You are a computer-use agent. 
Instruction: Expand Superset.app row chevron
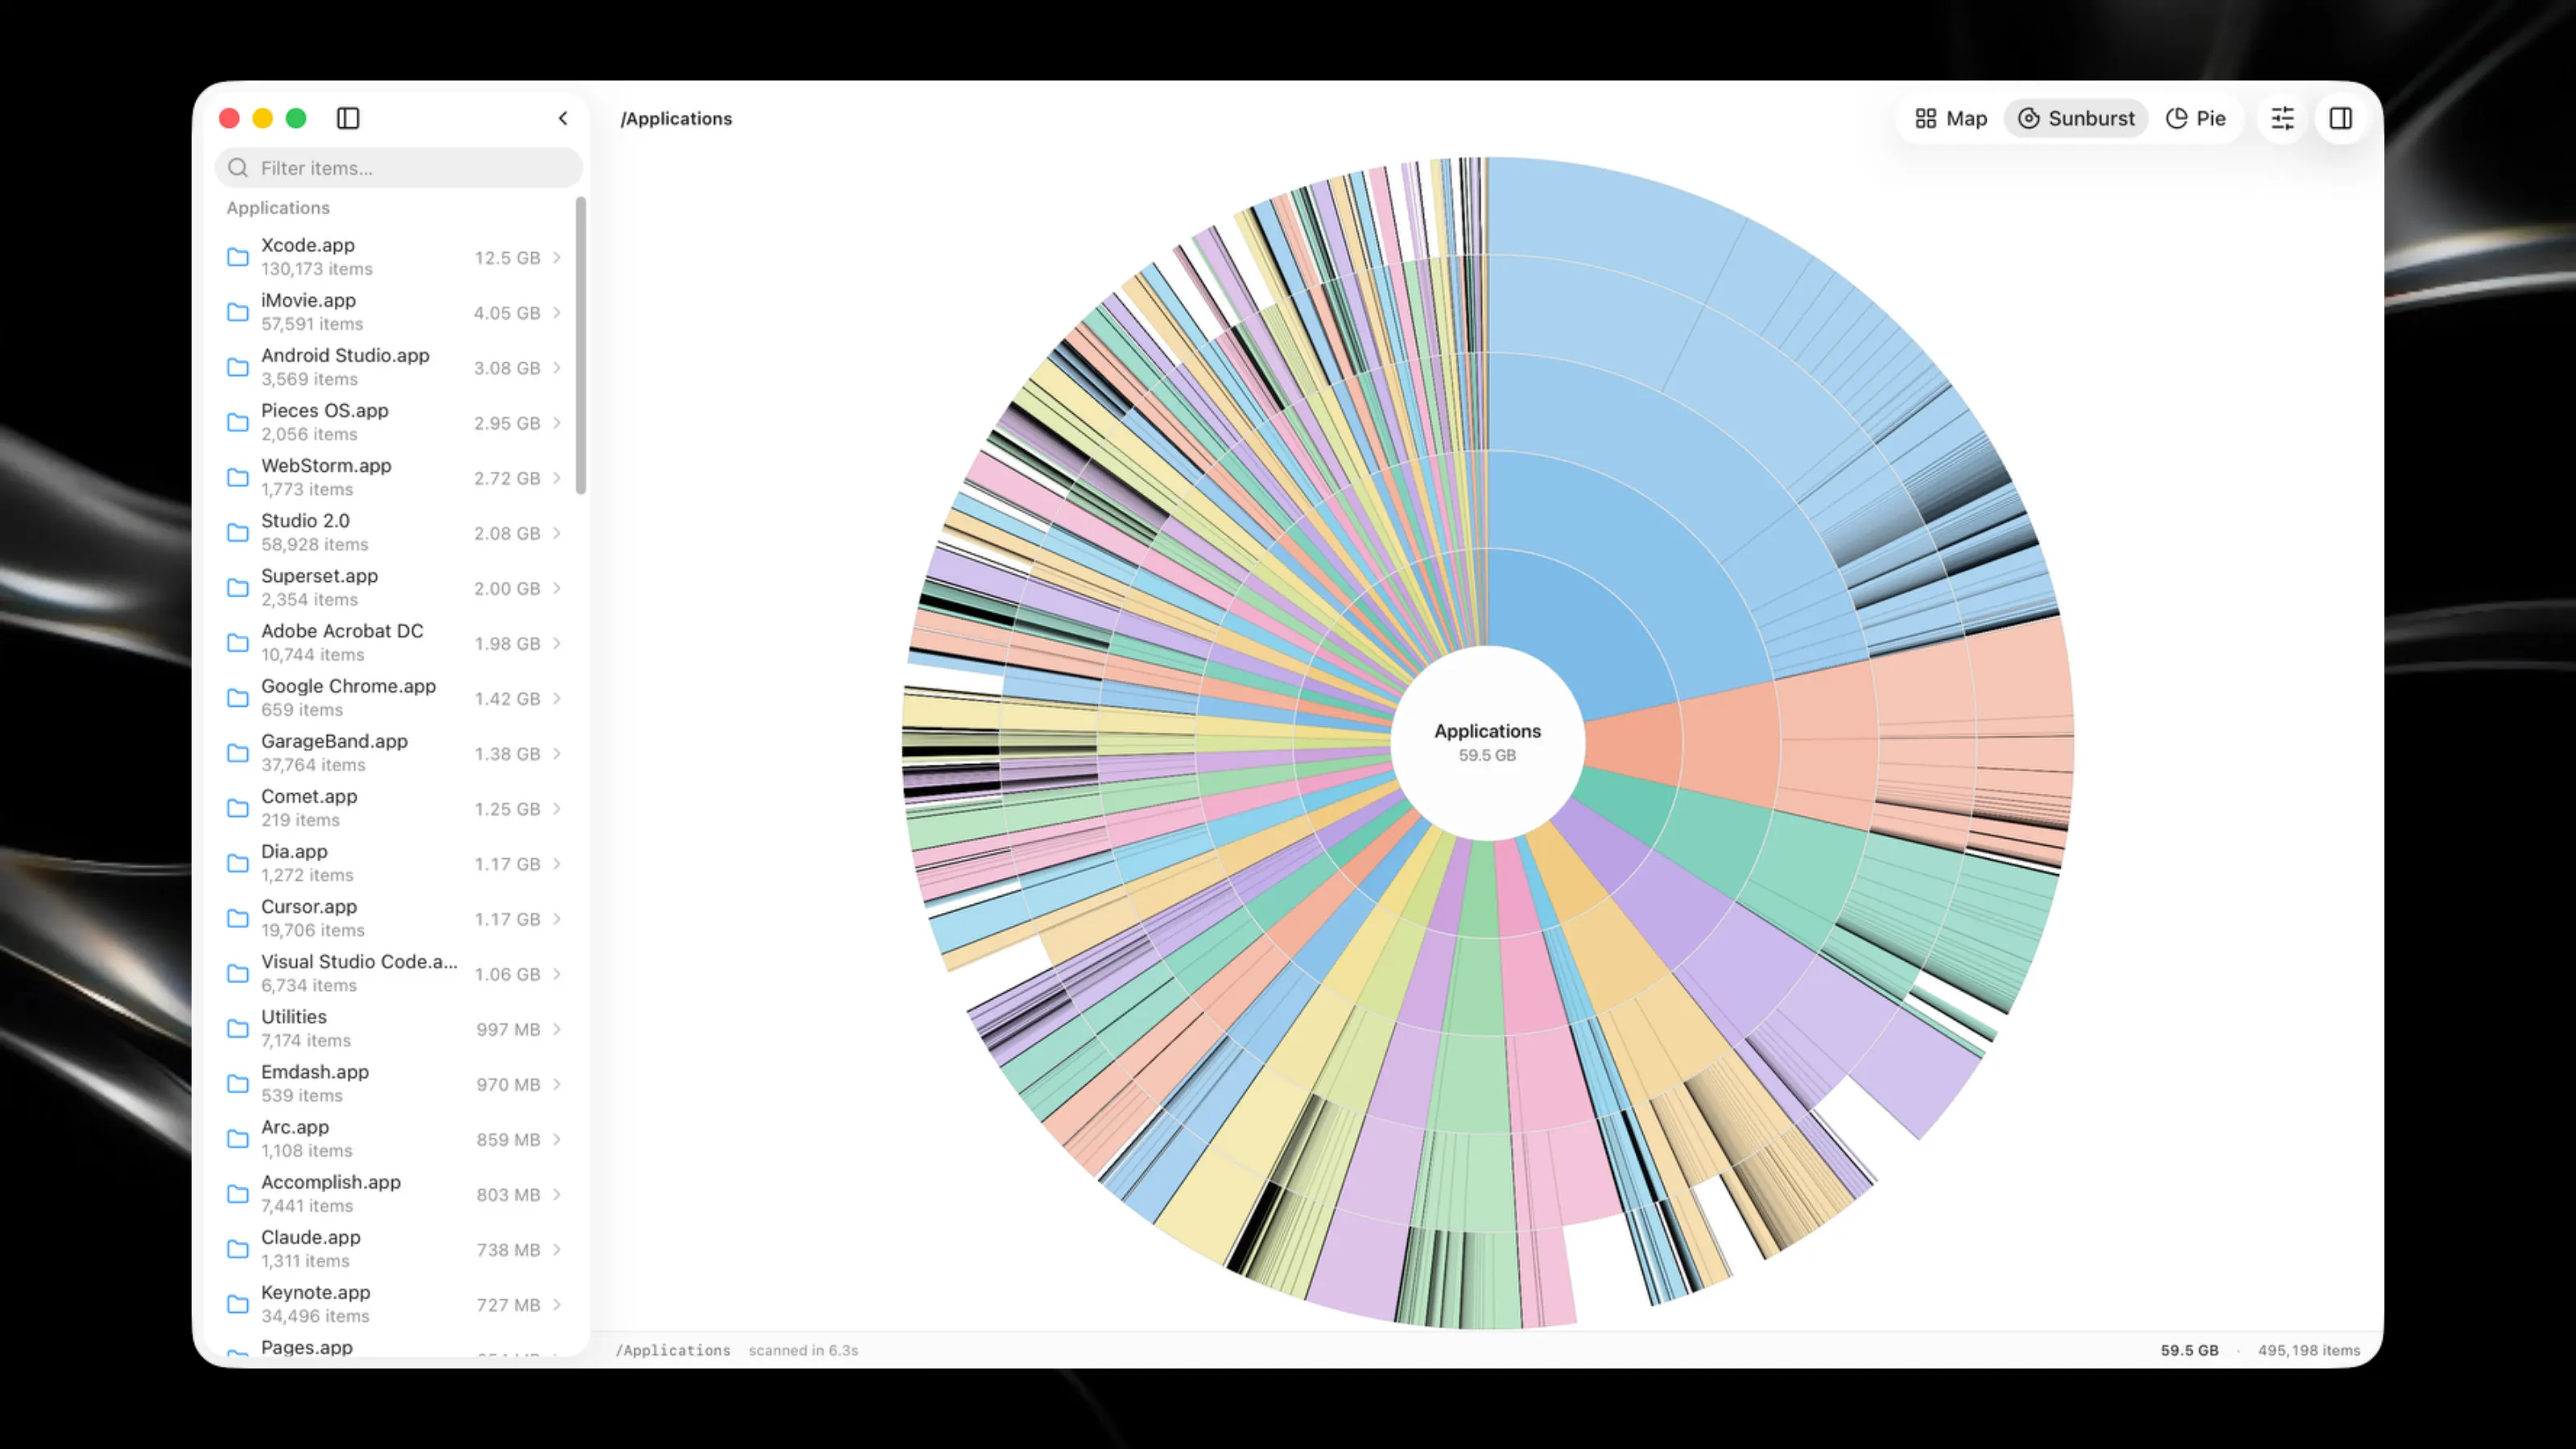pyautogui.click(x=557, y=587)
